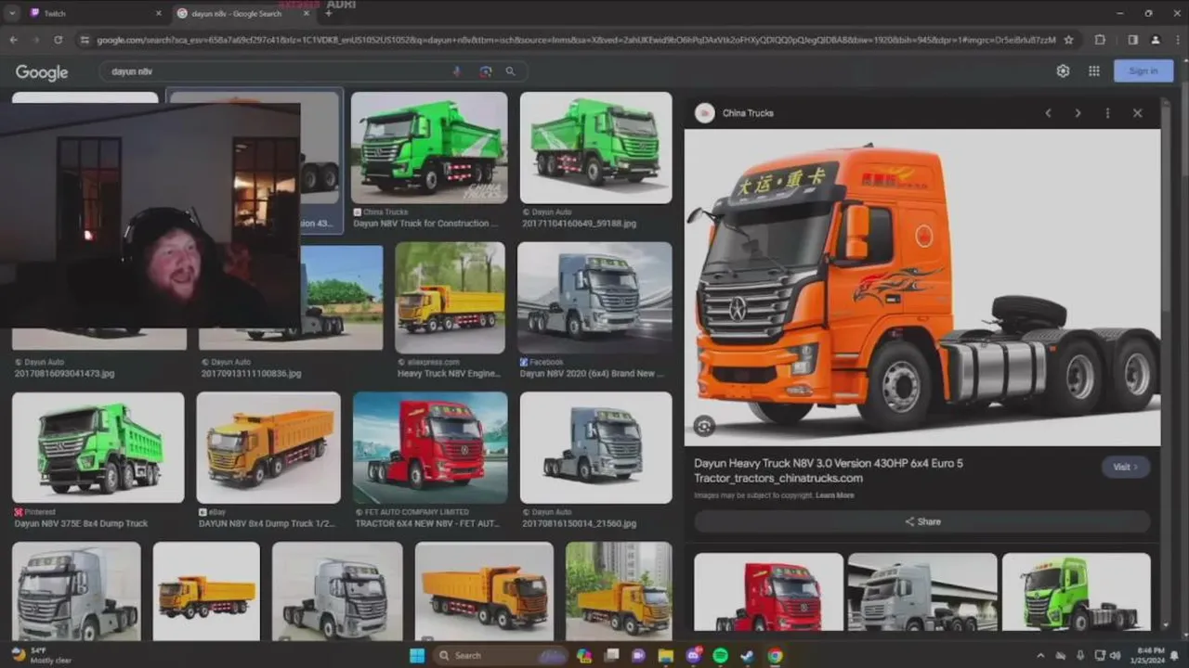View next image in preview panel
This screenshot has height=668, width=1189.
click(x=1078, y=113)
